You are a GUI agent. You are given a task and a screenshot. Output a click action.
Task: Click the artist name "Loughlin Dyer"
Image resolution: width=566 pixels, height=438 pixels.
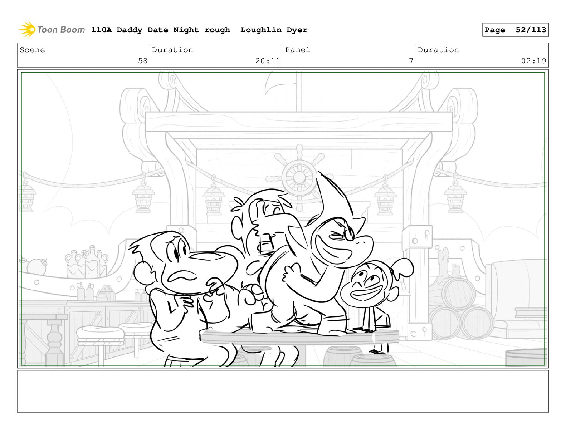[274, 30]
